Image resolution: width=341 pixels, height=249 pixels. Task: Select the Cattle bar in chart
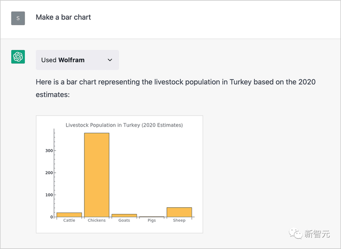pyautogui.click(x=69, y=215)
